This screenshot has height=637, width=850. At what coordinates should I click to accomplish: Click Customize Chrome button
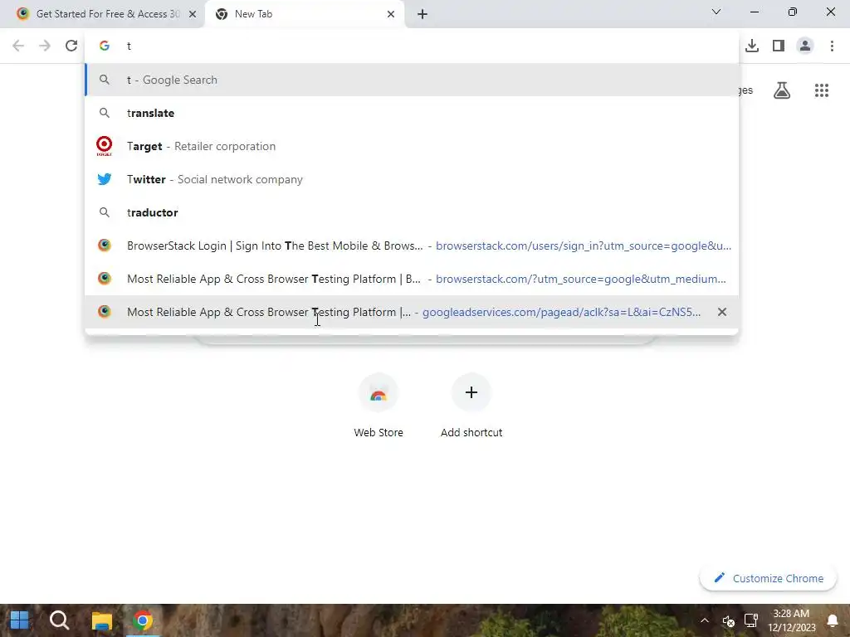coord(768,578)
